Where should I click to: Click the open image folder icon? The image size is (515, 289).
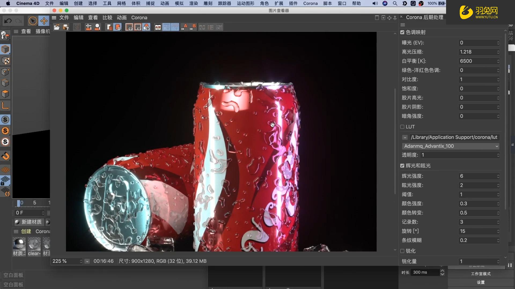click(57, 27)
